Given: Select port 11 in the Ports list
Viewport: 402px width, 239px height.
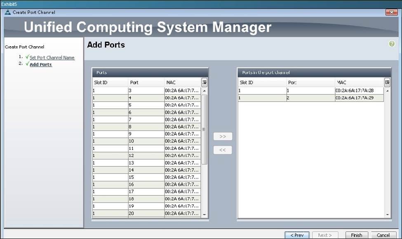Looking at the screenshot, I should [x=147, y=148].
